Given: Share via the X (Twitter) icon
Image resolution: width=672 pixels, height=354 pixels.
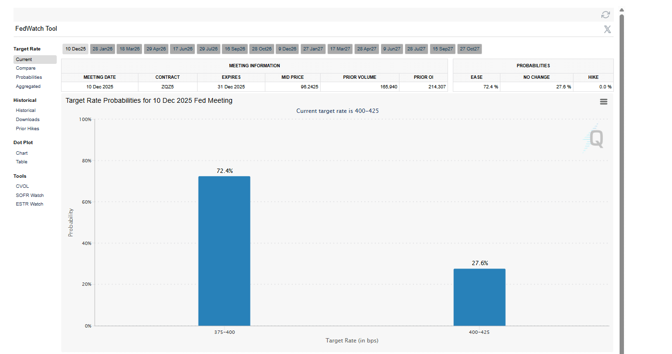Looking at the screenshot, I should pyautogui.click(x=607, y=29).
